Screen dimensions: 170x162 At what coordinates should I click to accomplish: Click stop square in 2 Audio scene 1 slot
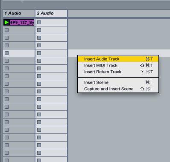(x=39, y=22)
